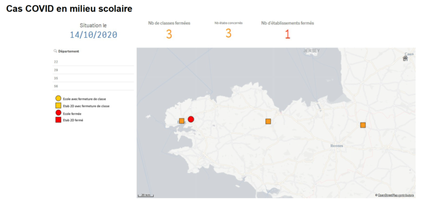Click the red square Etab 2D fermé legend icon

coord(58,120)
